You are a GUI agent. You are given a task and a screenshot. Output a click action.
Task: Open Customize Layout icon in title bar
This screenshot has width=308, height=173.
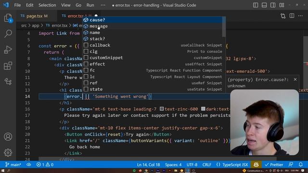click(282, 5)
